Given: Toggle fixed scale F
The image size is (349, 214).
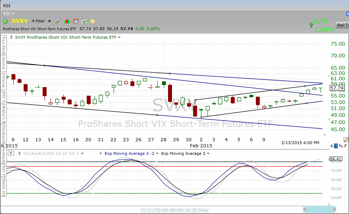Looking at the screenshot, I should pos(345,146).
